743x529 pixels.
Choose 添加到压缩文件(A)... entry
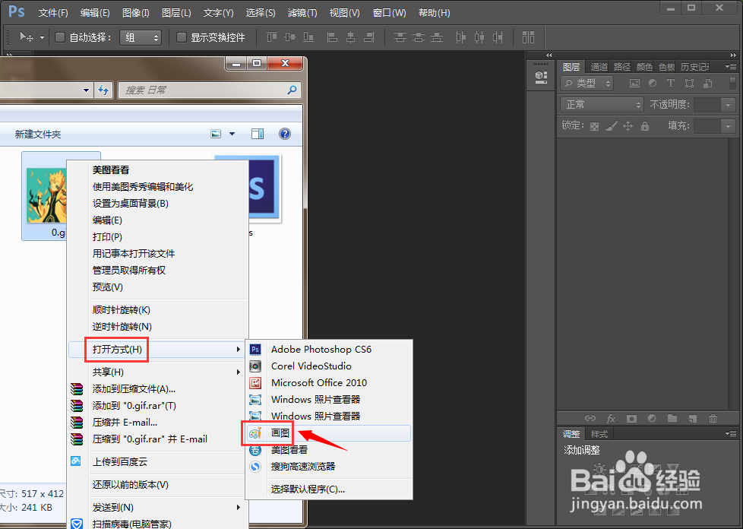point(158,389)
